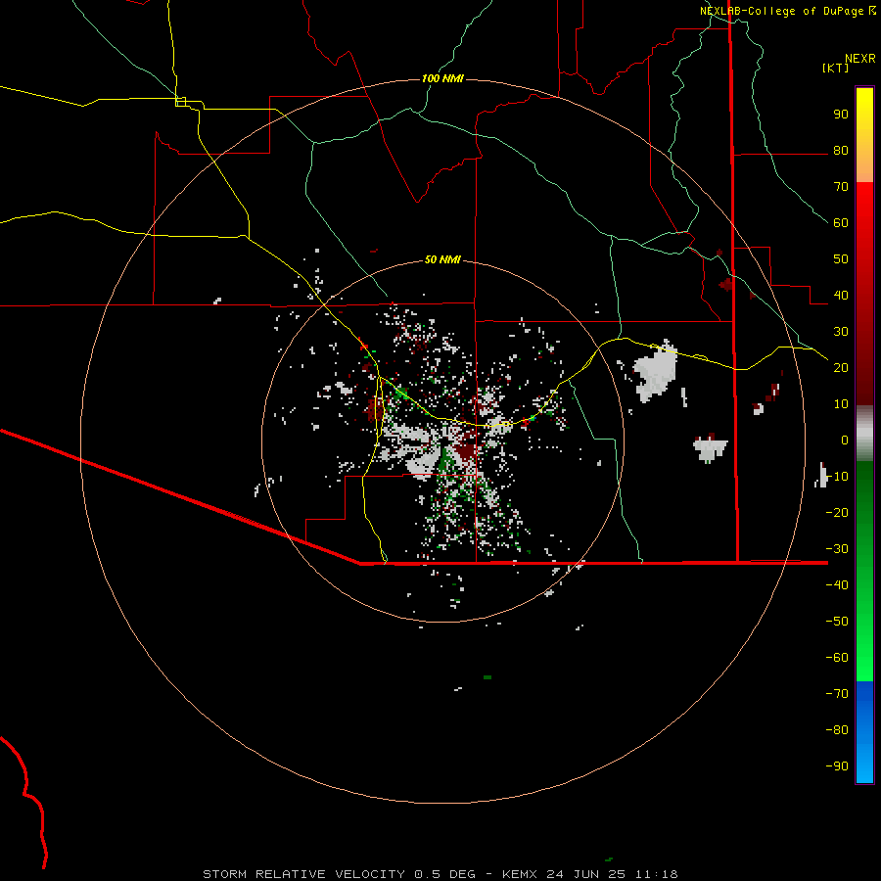Click the 60 knot scale value
The width and height of the screenshot is (881, 881).
click(x=841, y=223)
